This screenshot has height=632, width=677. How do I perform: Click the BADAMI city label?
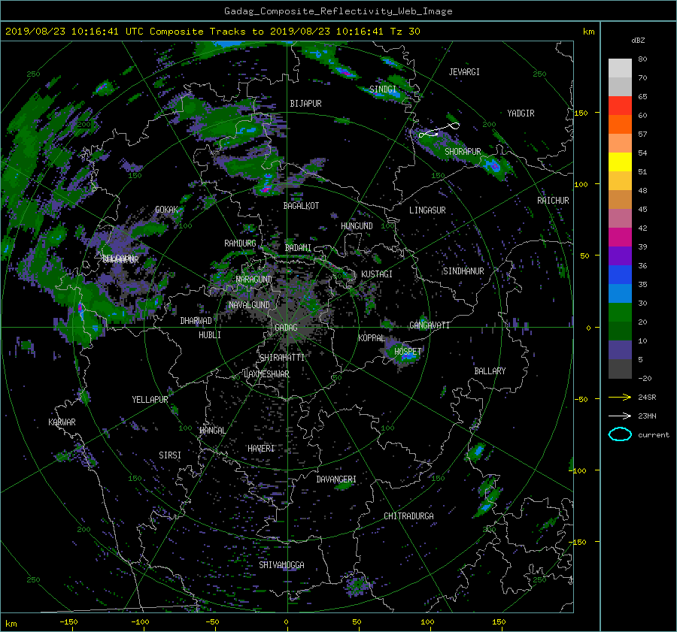coord(298,248)
